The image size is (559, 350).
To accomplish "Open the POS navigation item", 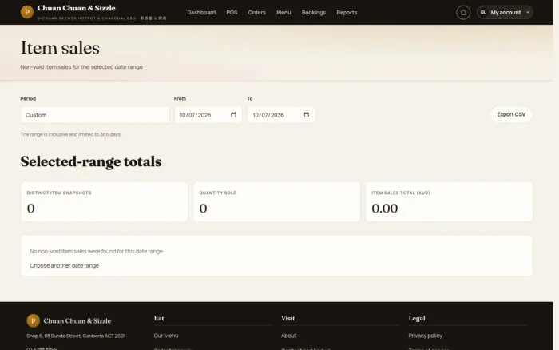I will tap(232, 13).
